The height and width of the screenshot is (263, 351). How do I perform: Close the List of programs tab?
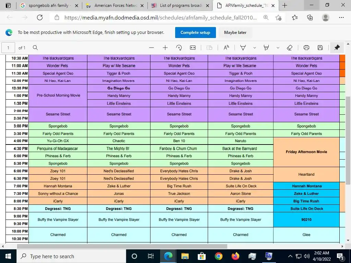(207, 5)
